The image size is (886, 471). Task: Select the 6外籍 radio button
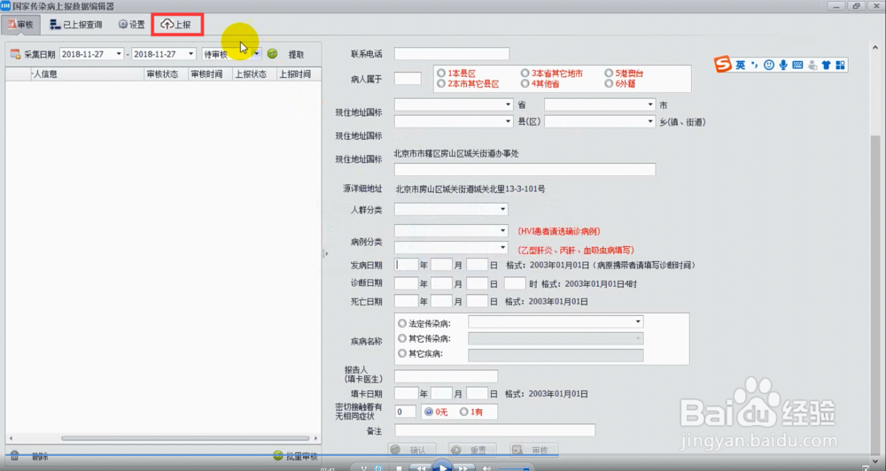coord(609,83)
